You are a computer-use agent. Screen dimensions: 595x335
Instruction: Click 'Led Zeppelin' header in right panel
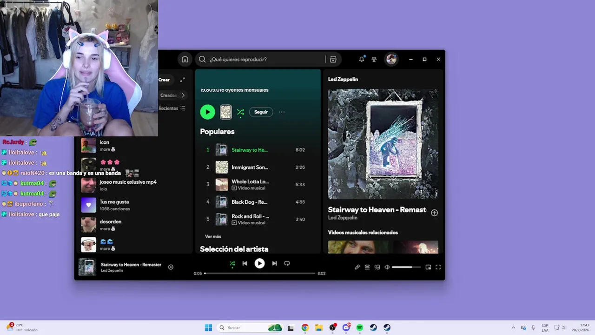[343, 79]
